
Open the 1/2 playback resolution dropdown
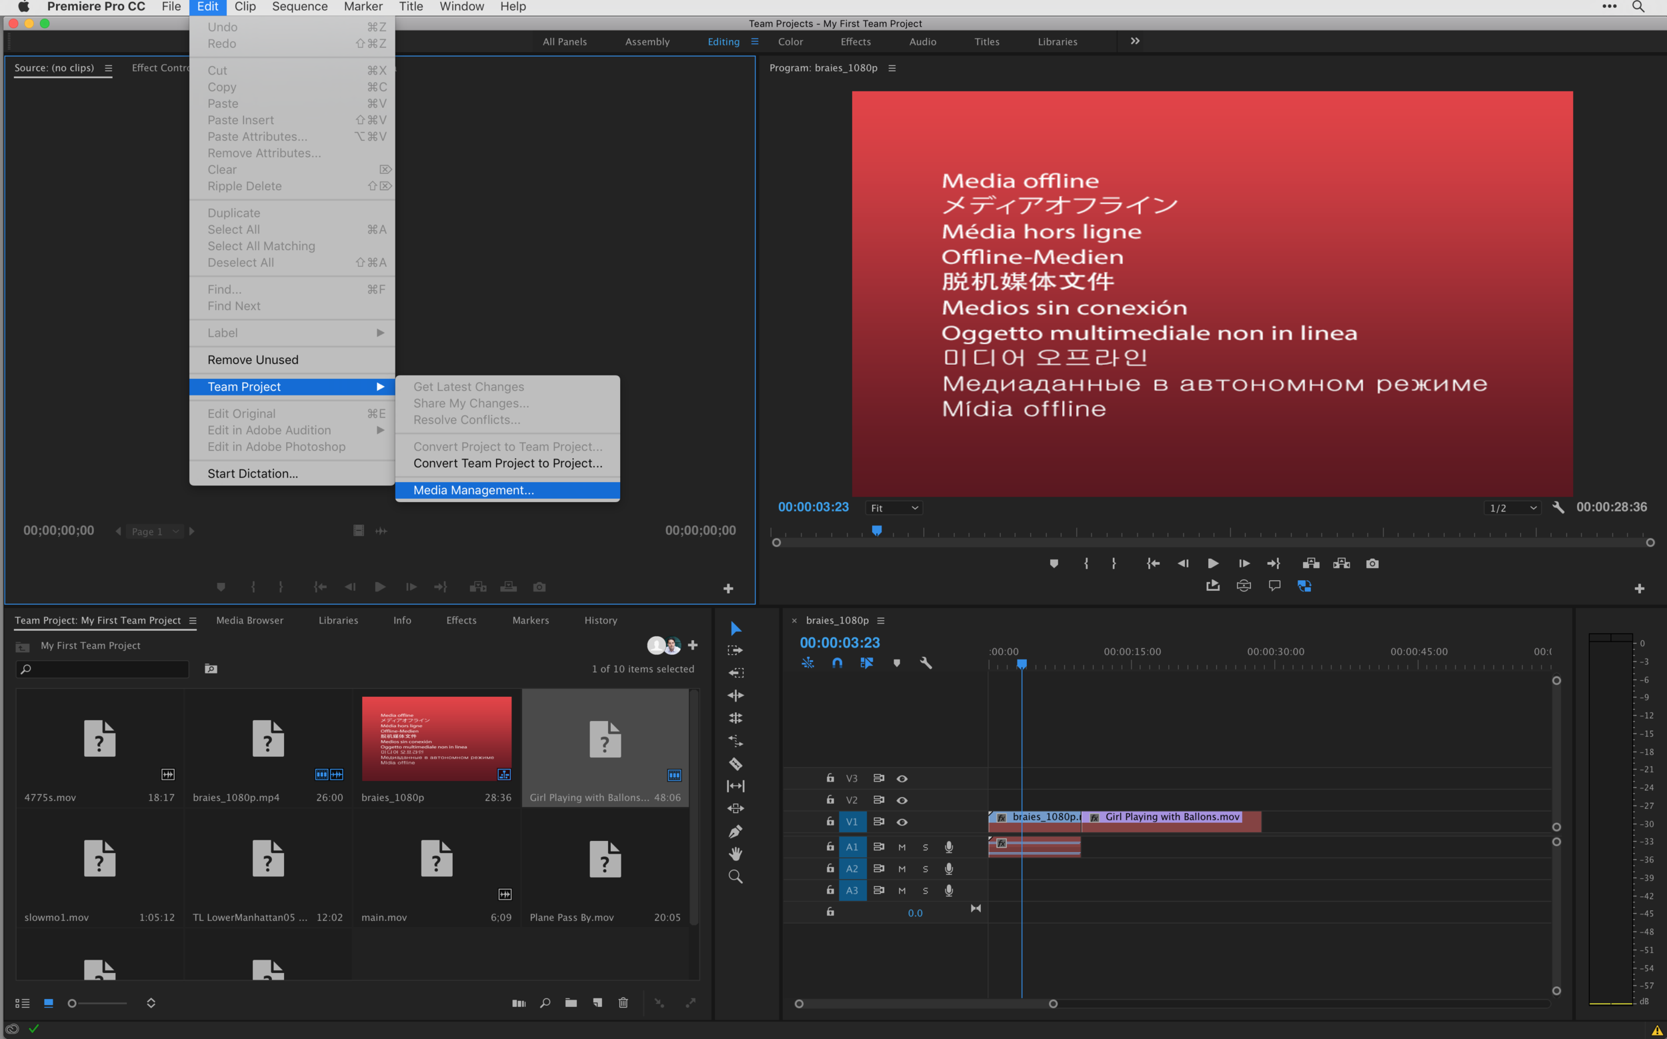click(x=1512, y=507)
